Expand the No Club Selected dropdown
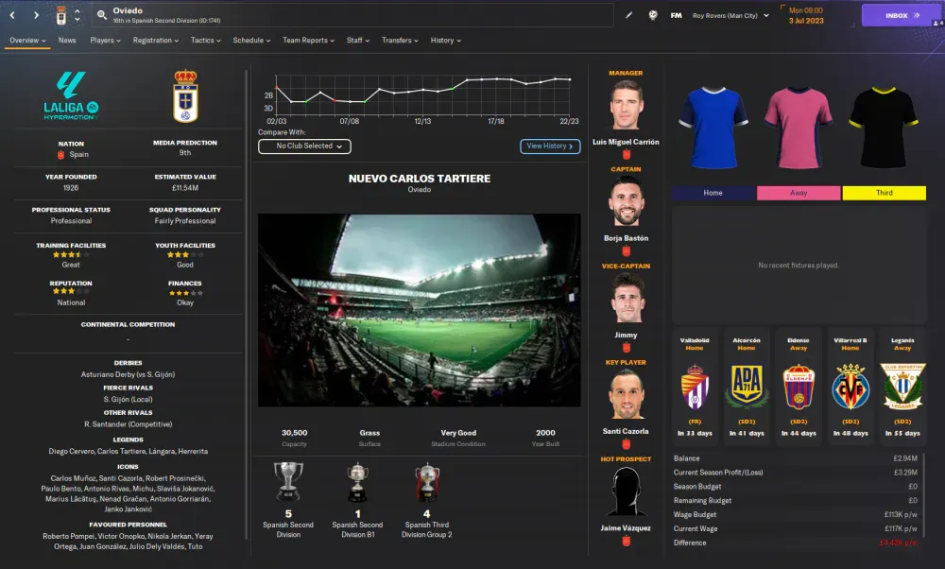Screen dimensions: 945x569 point(304,147)
